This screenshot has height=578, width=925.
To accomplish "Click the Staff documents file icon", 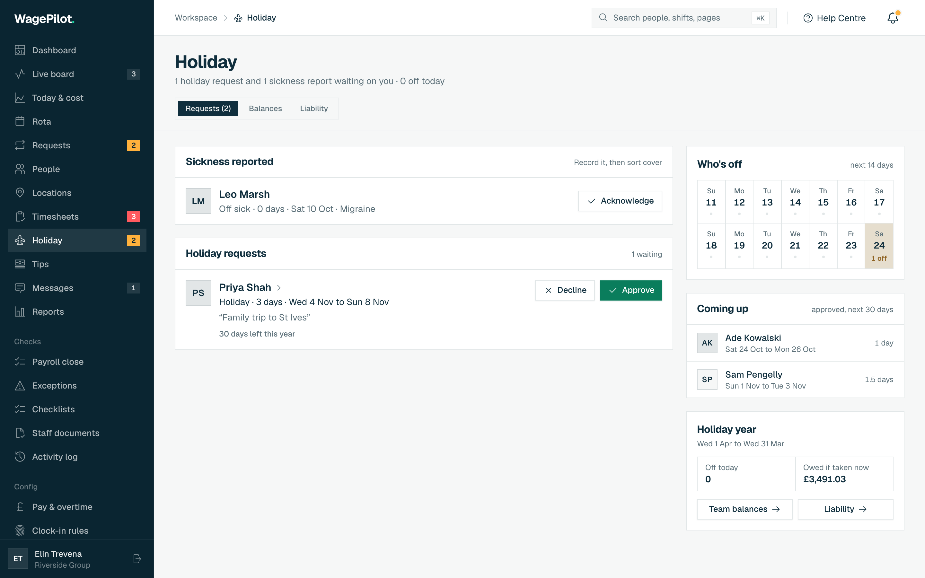I will point(20,433).
